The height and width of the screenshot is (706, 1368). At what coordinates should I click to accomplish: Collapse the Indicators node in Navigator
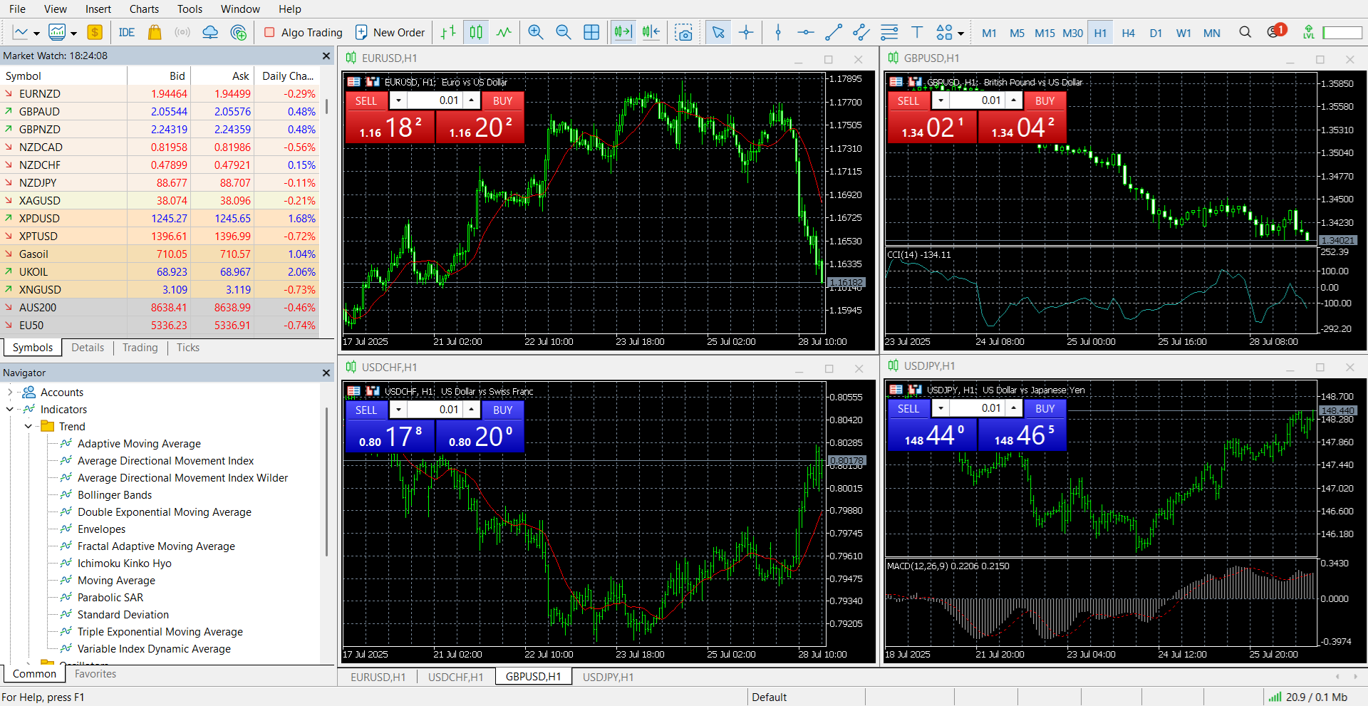(10, 410)
